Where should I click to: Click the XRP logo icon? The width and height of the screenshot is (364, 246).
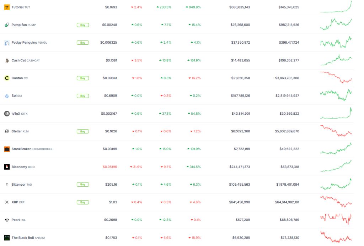(7, 202)
